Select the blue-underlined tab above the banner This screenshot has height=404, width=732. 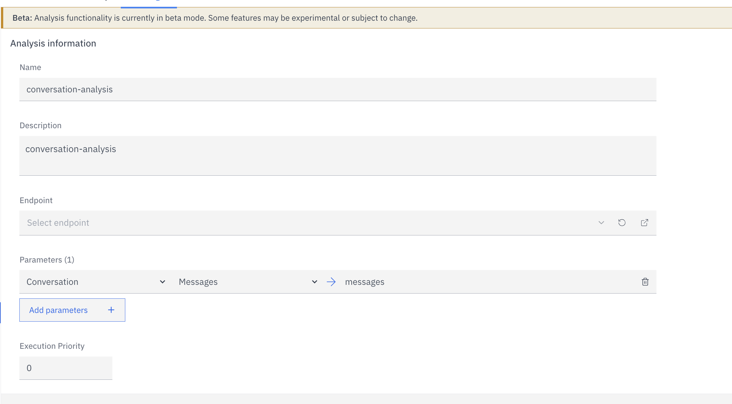[149, 3]
